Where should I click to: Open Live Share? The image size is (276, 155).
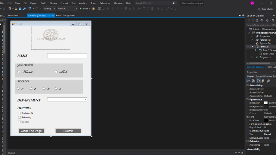pyautogui.click(x=266, y=9)
